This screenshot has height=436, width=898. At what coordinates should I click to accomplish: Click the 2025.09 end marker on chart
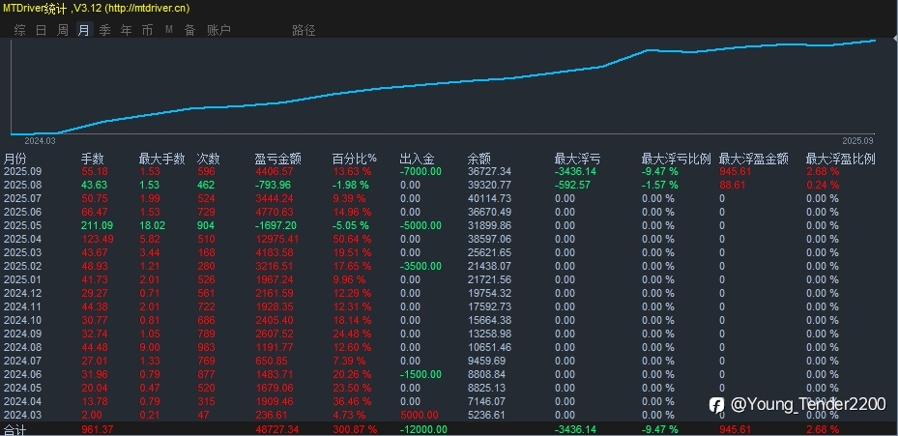coord(857,140)
